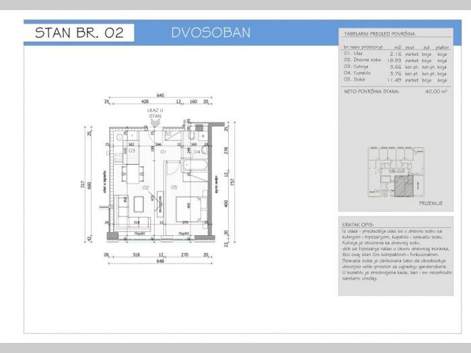
Task: Click the ULAZ U STAN label
Action: click(x=155, y=113)
